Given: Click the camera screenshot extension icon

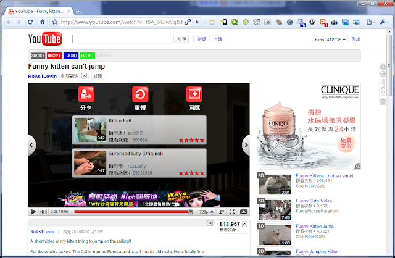Looking at the screenshot, I should coord(334,22).
